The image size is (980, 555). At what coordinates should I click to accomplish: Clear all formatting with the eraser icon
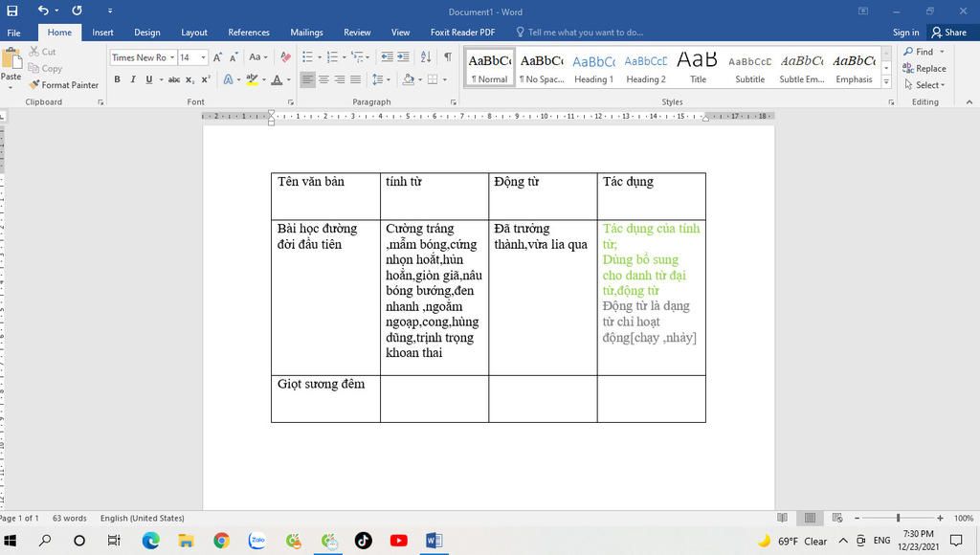tap(285, 57)
